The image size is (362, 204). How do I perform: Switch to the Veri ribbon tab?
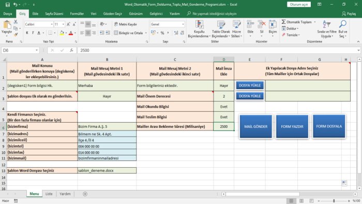coord(94,14)
